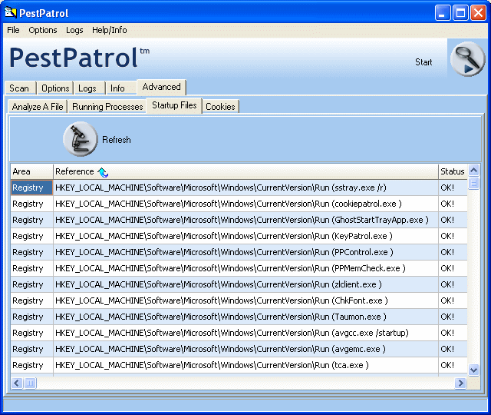Viewport: 491px width, 415px height.
Task: Click Registry area cell for Taumon.exe row
Action: click(x=31, y=317)
